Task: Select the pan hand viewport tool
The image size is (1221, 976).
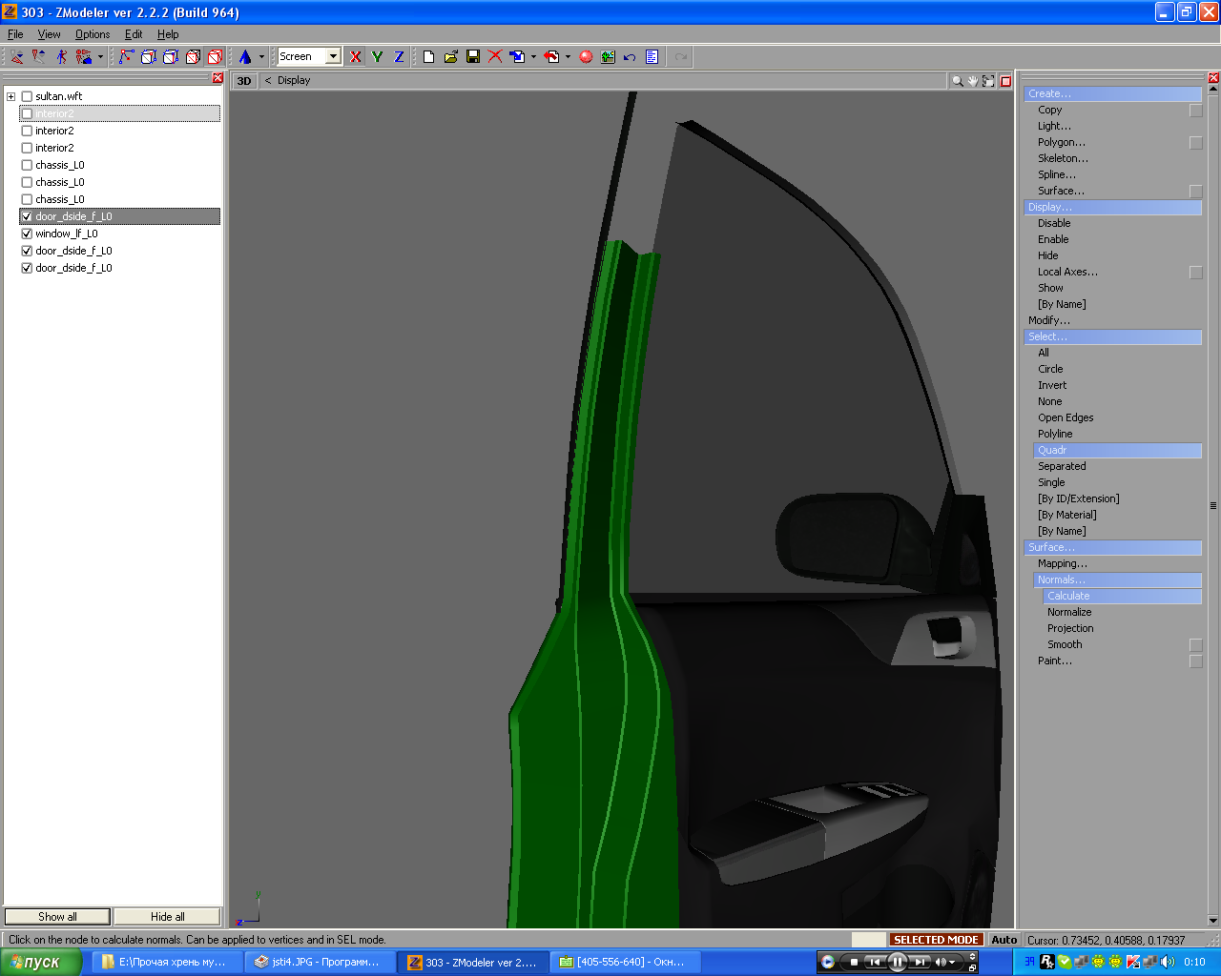Action: point(972,81)
